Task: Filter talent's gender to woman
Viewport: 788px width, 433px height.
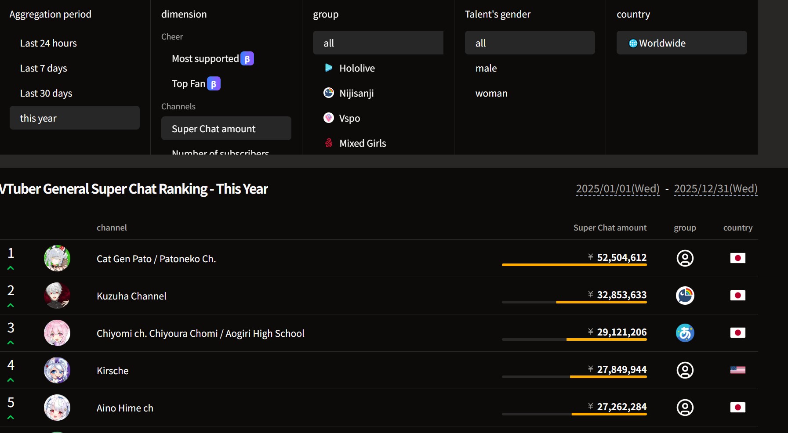Action: (x=491, y=93)
